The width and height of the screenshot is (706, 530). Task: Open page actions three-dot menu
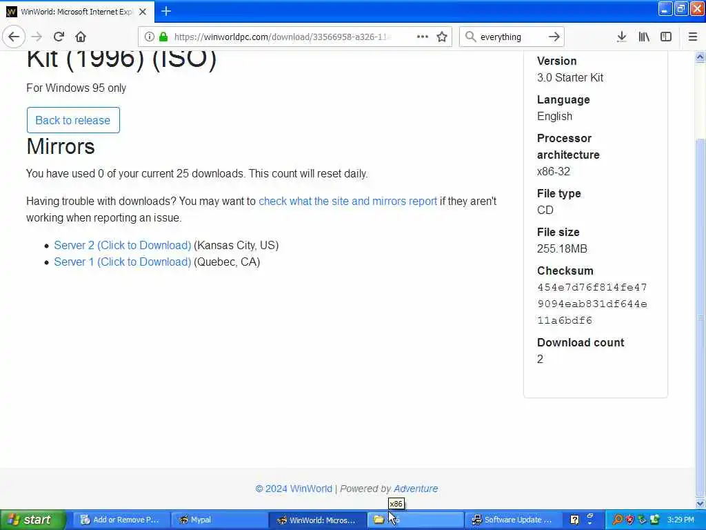pyautogui.click(x=423, y=37)
